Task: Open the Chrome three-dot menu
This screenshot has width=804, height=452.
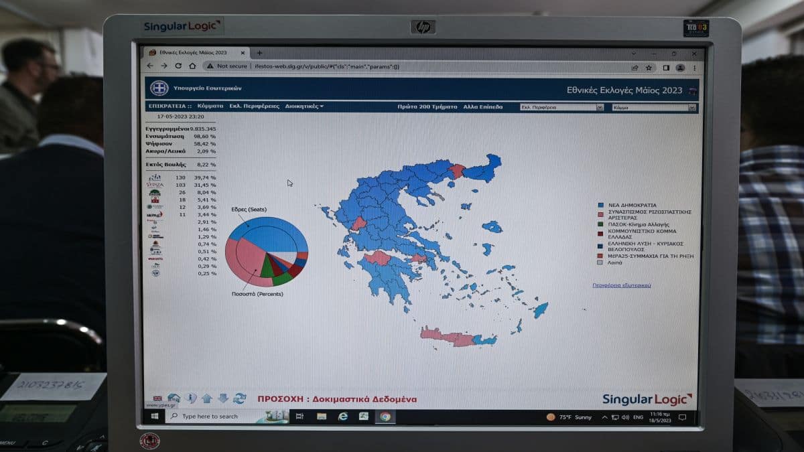Action: [x=695, y=68]
